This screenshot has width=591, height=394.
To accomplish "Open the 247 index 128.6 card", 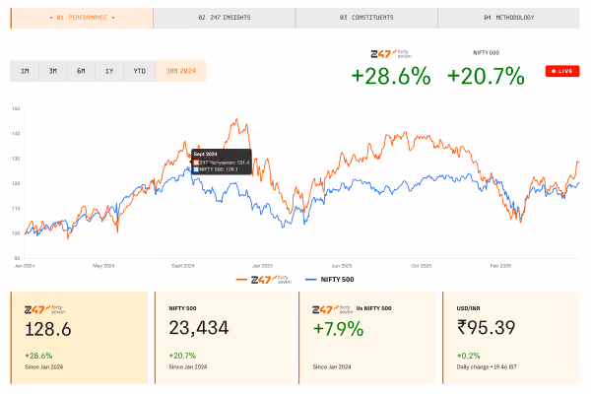I will click(x=79, y=338).
